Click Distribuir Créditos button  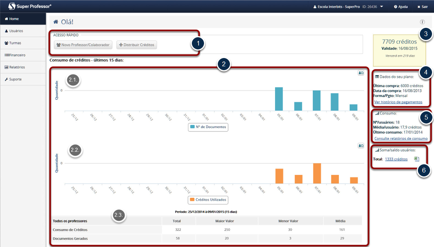coord(136,45)
